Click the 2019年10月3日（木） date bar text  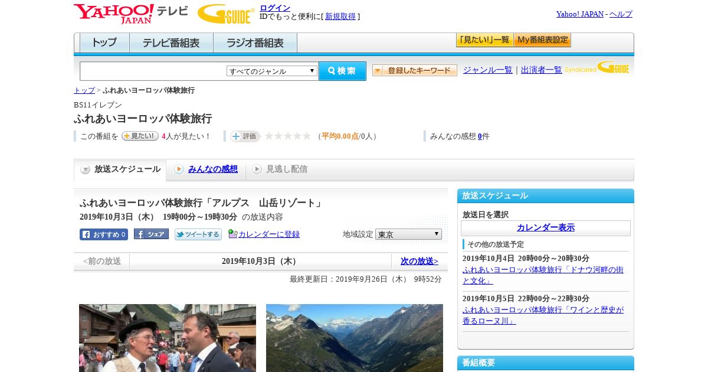(261, 261)
